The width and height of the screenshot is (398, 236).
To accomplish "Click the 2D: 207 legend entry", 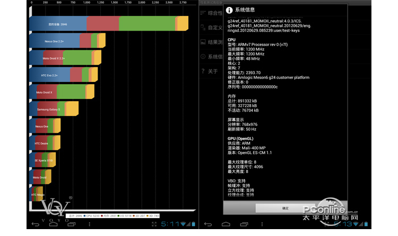I will tap(139, 216).
